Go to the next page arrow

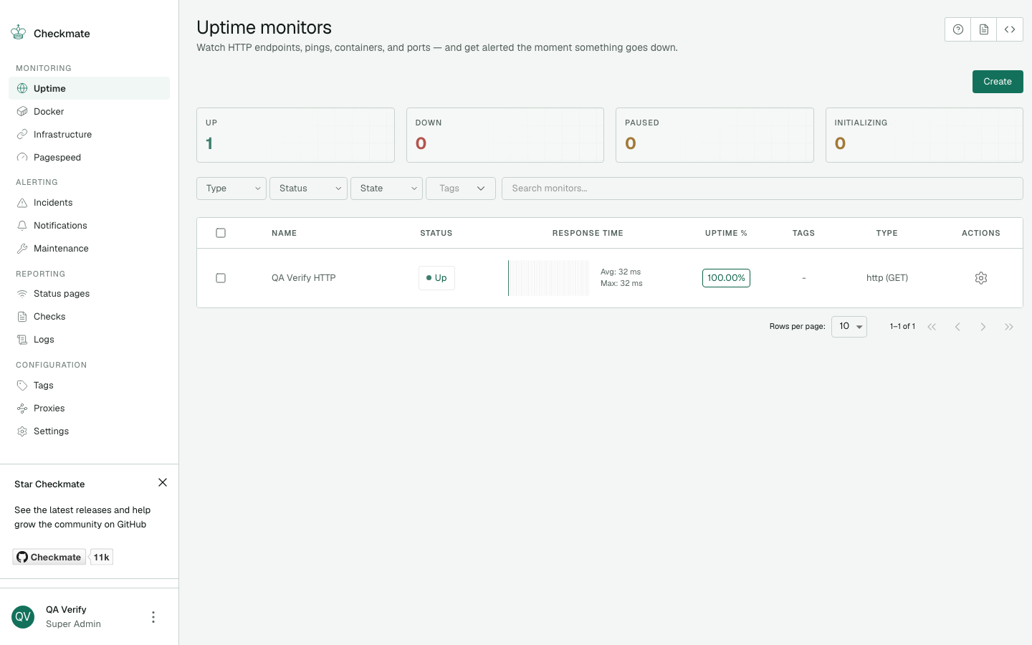pos(983,327)
